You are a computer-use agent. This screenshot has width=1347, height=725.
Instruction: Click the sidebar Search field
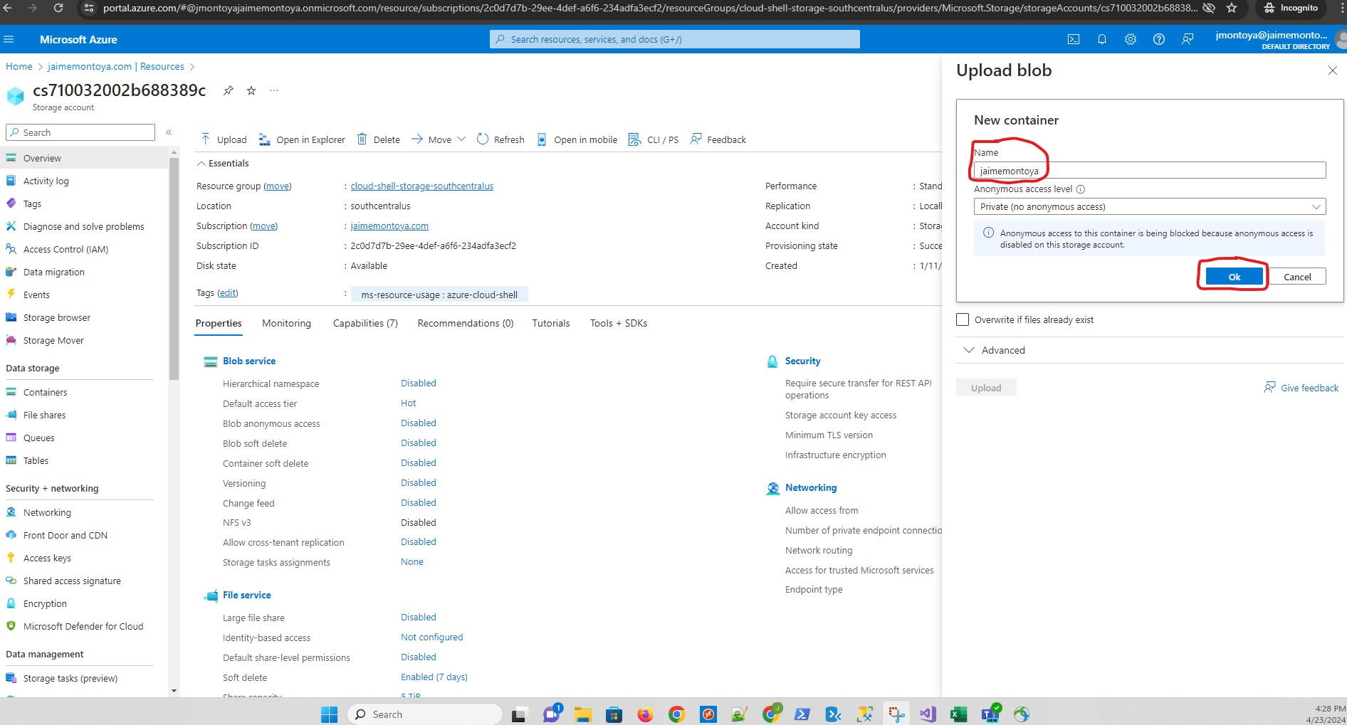80,132
